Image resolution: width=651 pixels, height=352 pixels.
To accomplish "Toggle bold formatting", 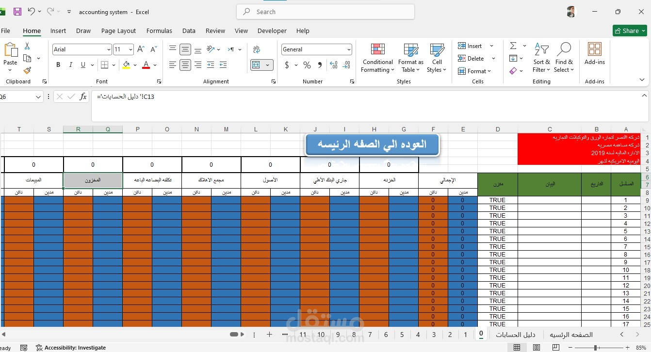I will (x=58, y=65).
